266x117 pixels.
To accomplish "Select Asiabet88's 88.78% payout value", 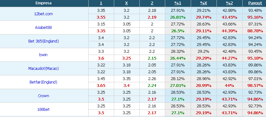I will tap(255, 31).
